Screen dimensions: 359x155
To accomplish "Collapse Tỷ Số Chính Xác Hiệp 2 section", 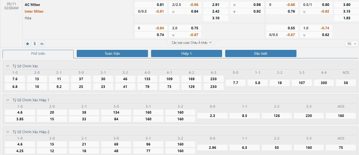I will point(8,132).
